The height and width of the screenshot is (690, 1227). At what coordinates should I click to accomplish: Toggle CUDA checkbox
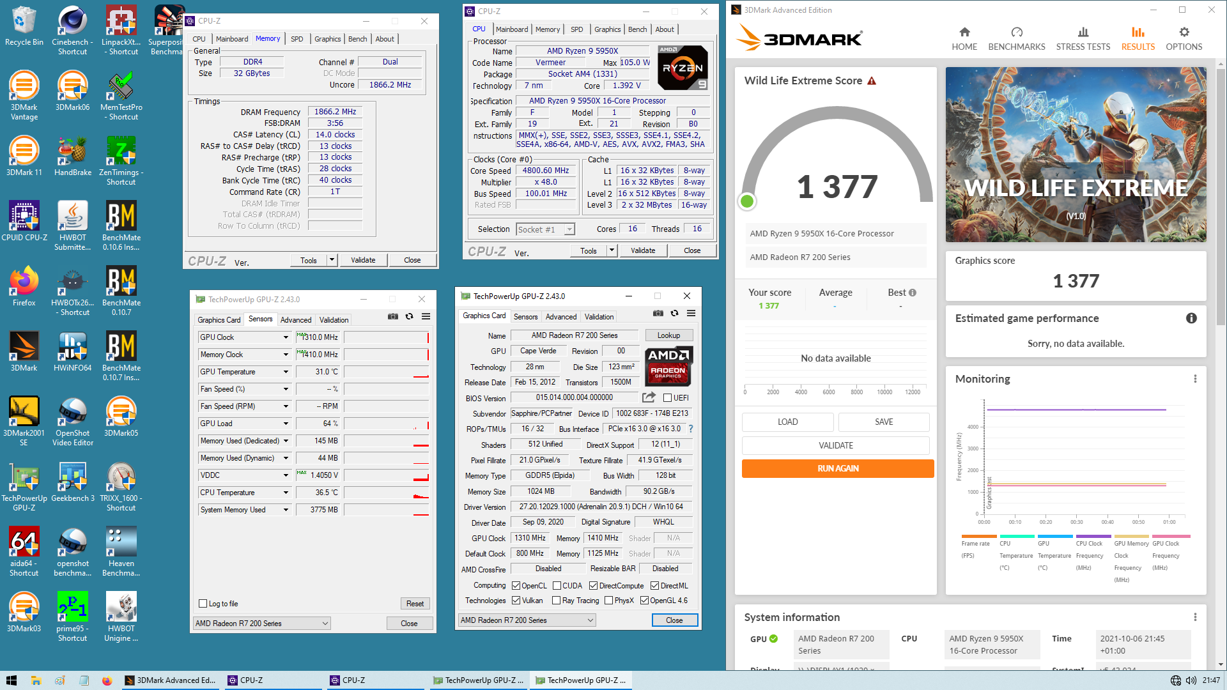coord(557,586)
